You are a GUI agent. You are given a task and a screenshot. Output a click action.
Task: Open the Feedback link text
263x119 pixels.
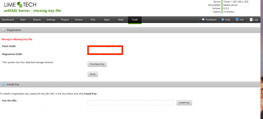click(x=211, y=20)
